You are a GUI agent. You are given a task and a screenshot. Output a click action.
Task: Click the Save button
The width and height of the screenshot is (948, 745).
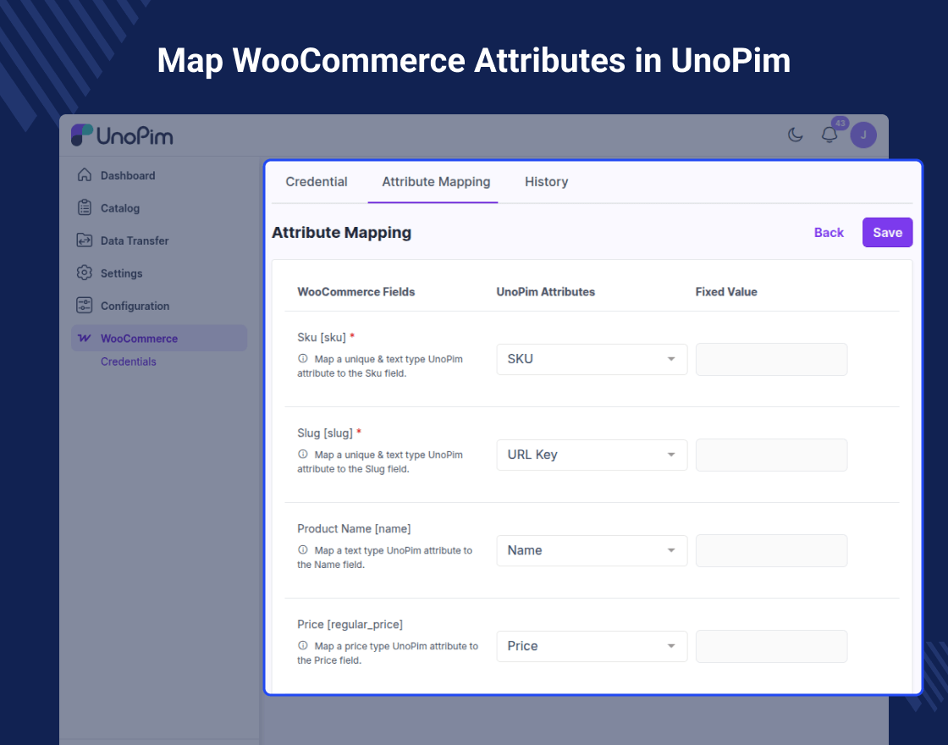(x=887, y=233)
